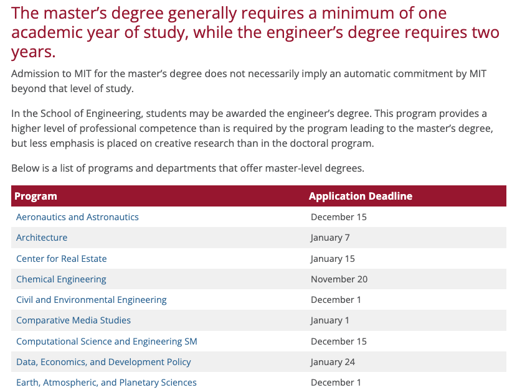This screenshot has width=512, height=390.
Task: Open Civil and Environmental Engineering link
Action: point(91,300)
